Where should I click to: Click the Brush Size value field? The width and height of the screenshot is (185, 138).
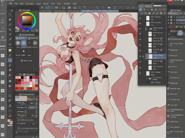tap(32, 103)
